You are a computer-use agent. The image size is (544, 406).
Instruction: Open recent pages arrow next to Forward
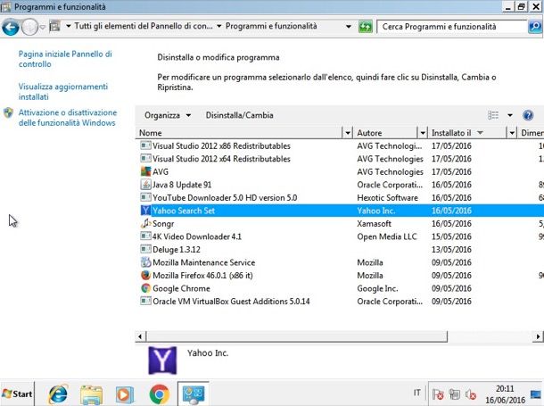42,27
